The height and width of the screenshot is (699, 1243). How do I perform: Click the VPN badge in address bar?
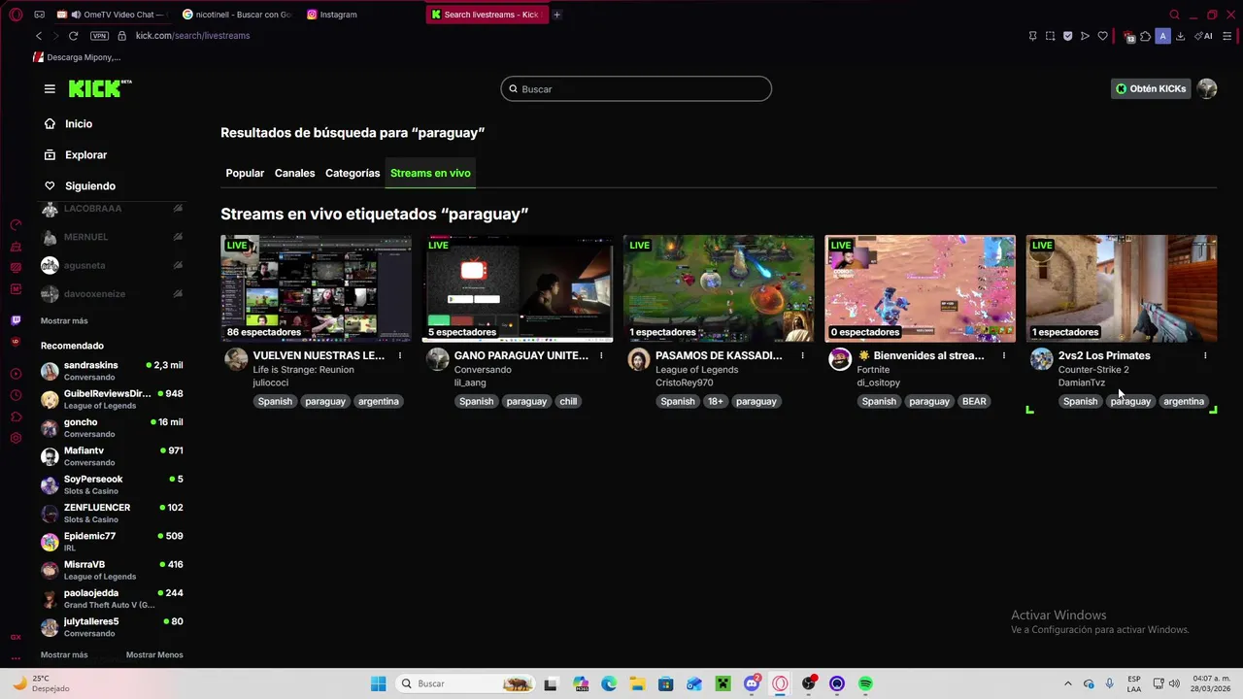99,36
